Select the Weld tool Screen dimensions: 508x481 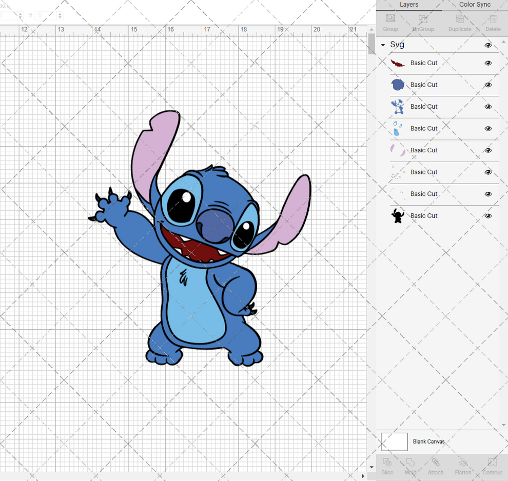[x=411, y=467]
